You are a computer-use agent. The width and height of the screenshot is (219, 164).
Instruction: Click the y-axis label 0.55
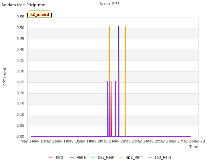(x=21, y=17)
